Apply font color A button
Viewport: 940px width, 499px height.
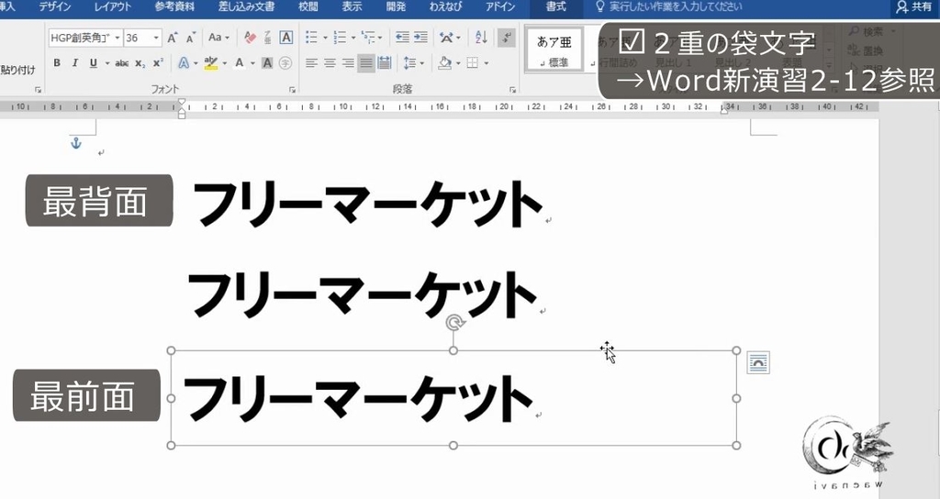point(240,63)
